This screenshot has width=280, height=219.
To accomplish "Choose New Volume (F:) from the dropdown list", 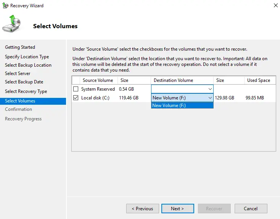I will (182, 106).
